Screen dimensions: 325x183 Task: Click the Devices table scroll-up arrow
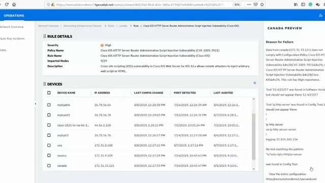click(253, 99)
